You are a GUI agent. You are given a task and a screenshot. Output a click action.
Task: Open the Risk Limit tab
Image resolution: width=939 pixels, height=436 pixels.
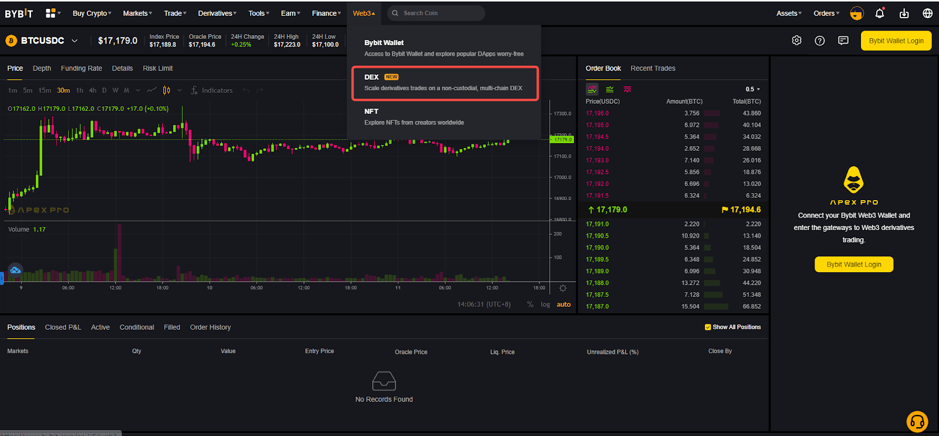[157, 68]
